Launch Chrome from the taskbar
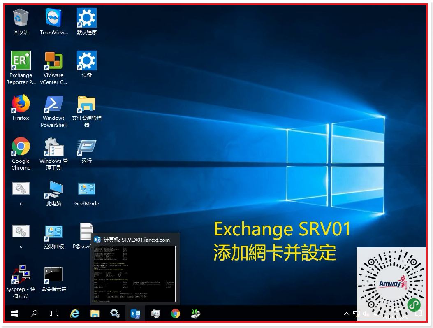This screenshot has width=433, height=328. pyautogui.click(x=175, y=313)
